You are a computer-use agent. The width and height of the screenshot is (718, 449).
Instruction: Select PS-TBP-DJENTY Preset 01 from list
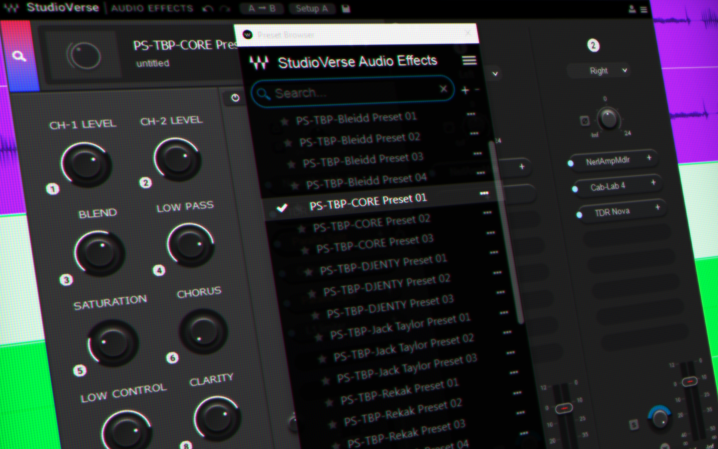click(x=383, y=265)
